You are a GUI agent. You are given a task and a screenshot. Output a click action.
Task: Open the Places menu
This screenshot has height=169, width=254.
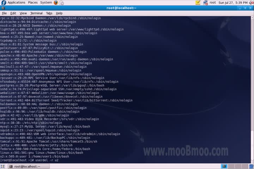33,2
